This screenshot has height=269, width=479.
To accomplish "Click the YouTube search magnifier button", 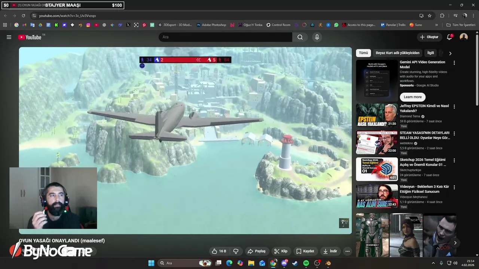I will point(300,37).
